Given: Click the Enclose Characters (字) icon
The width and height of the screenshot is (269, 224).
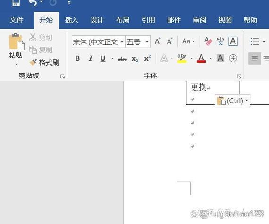Looking at the screenshot, I should click(x=233, y=58).
